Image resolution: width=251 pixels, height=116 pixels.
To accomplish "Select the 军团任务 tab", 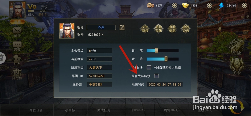I will pyautogui.click(x=36, y=110).
